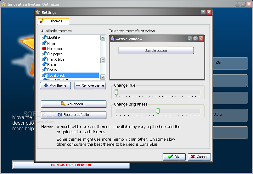Click the UNREGISTERED VERSION bar in main window
This screenshot has width=253, height=174.
click(71, 165)
